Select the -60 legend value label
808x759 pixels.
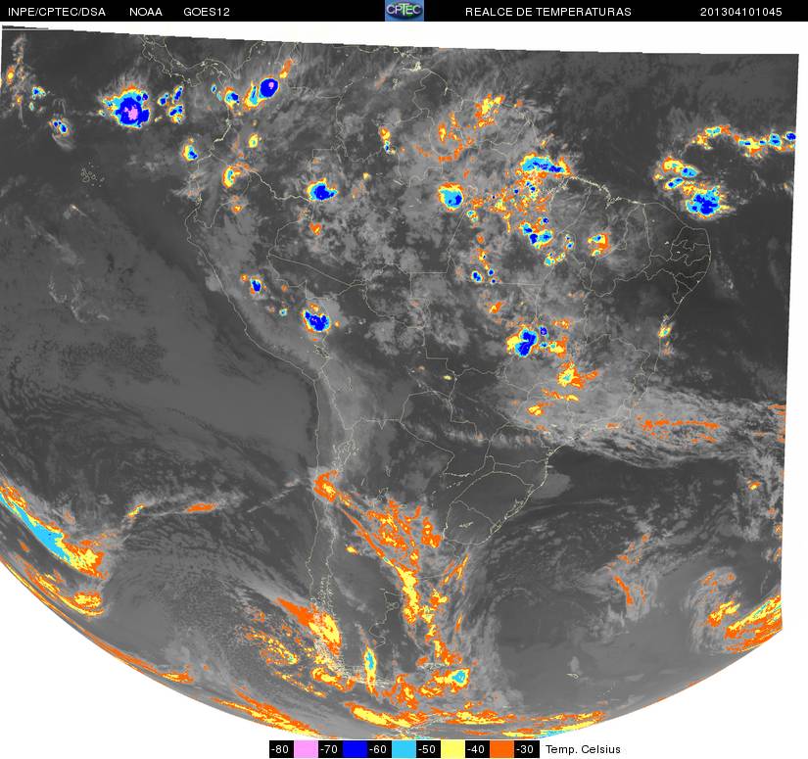(x=379, y=749)
